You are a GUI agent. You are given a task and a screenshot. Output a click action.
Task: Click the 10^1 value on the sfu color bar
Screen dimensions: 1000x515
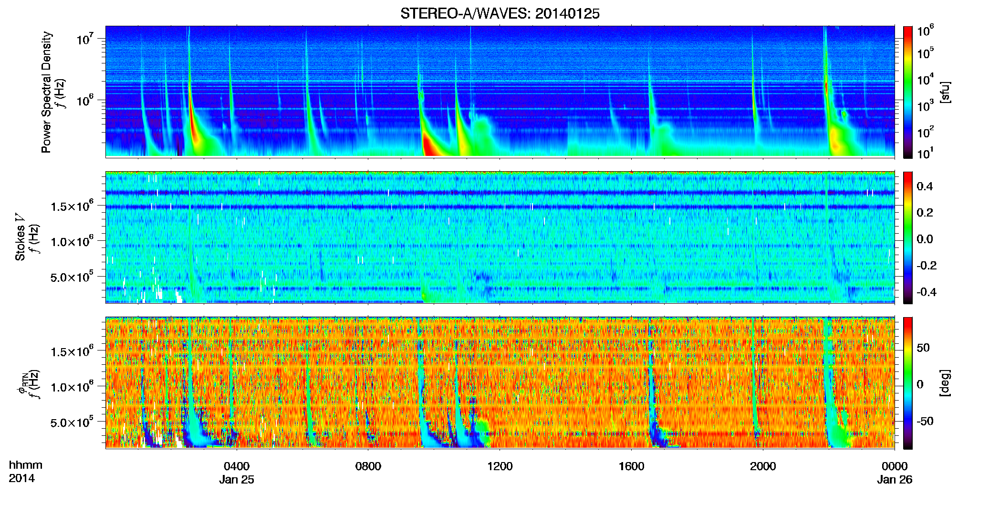point(926,154)
